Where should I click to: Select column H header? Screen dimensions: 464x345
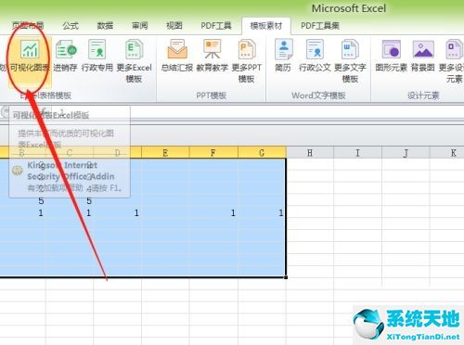(310, 153)
